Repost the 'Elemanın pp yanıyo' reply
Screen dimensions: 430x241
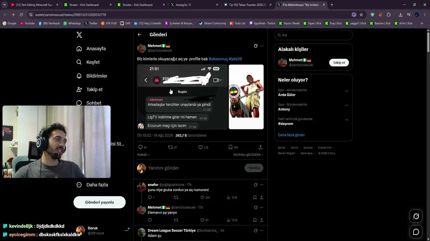[176, 220]
